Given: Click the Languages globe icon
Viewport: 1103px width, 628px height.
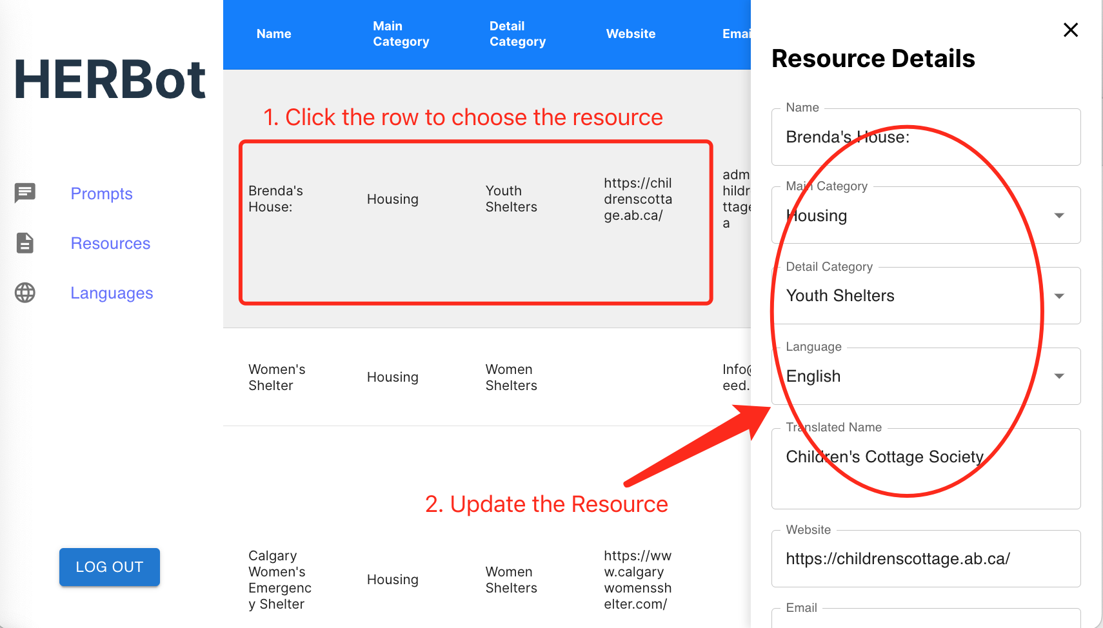Looking at the screenshot, I should [25, 293].
